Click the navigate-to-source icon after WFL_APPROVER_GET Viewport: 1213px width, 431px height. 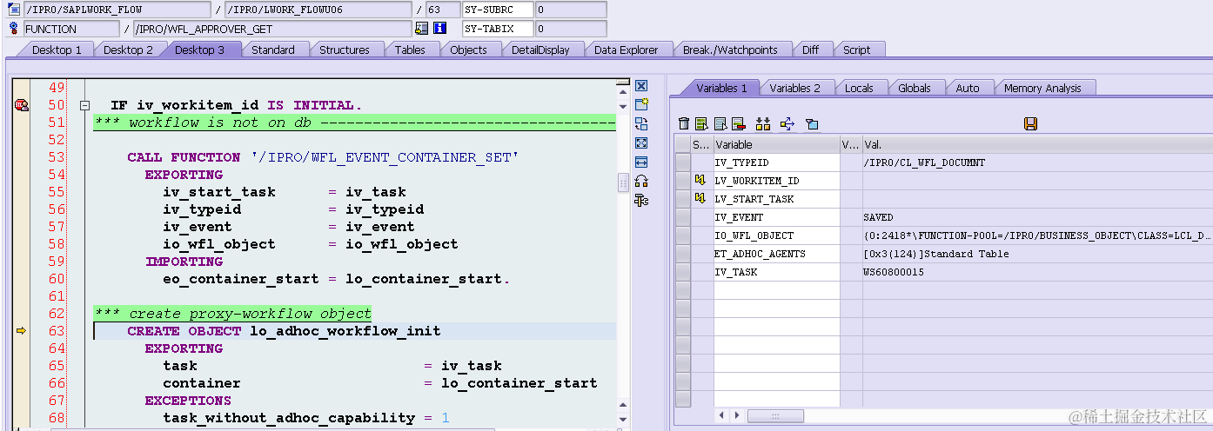(x=422, y=29)
